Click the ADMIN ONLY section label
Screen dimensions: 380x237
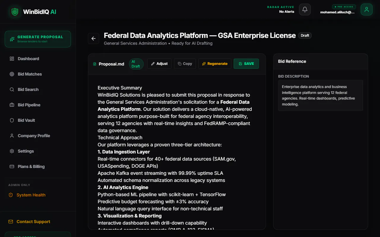click(x=19, y=185)
